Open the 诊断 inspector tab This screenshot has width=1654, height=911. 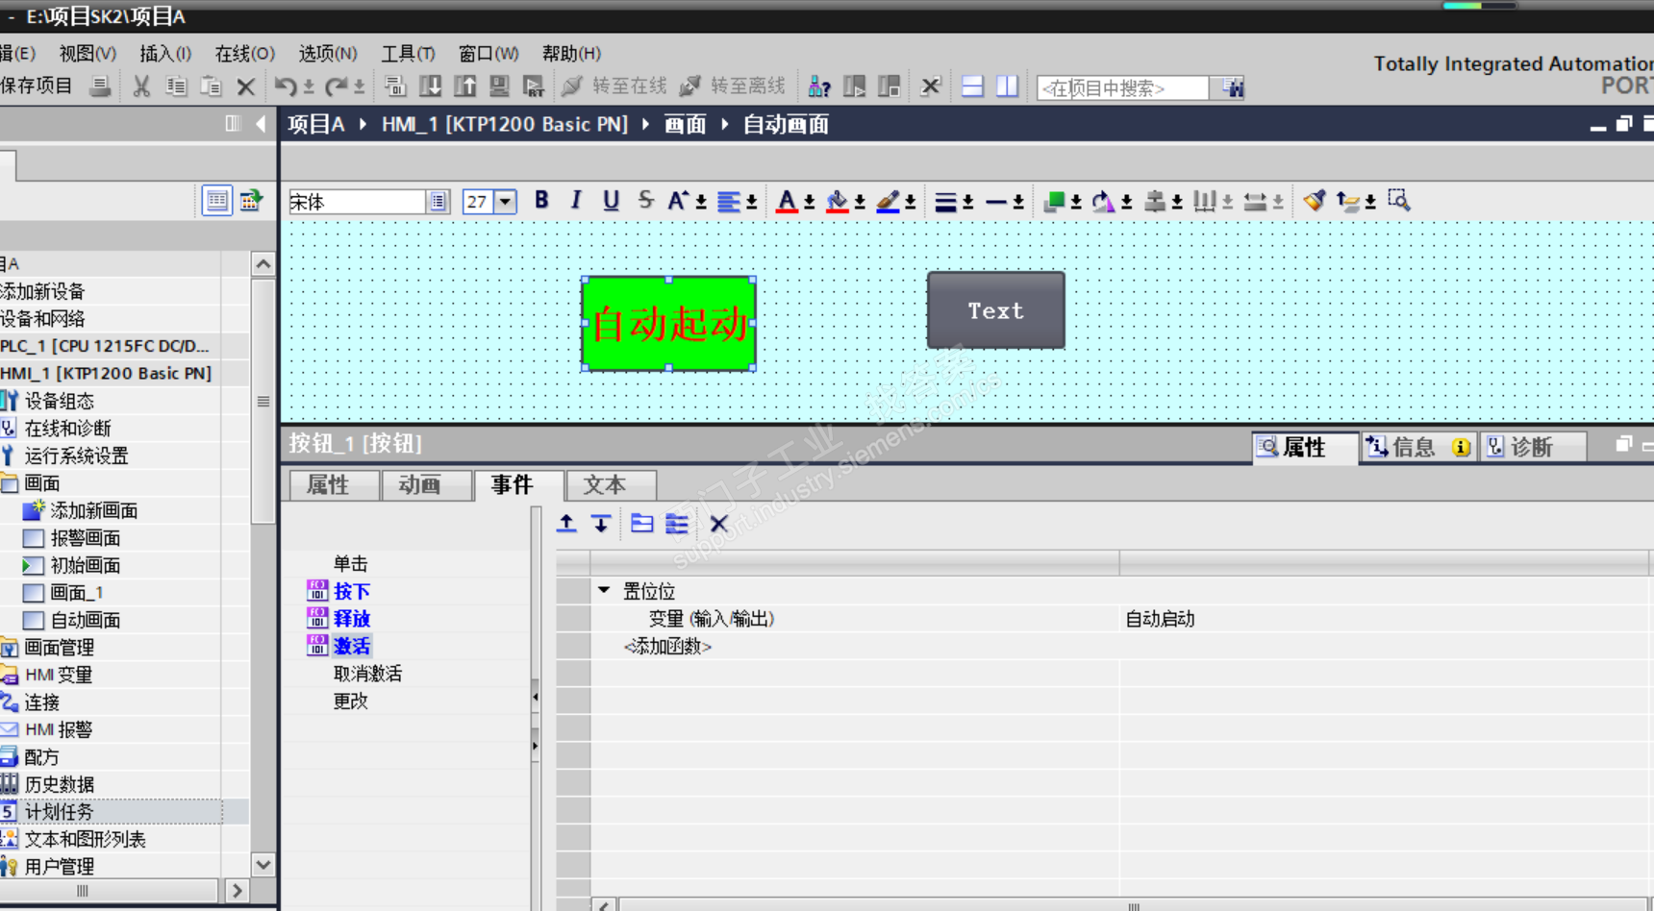[1532, 447]
